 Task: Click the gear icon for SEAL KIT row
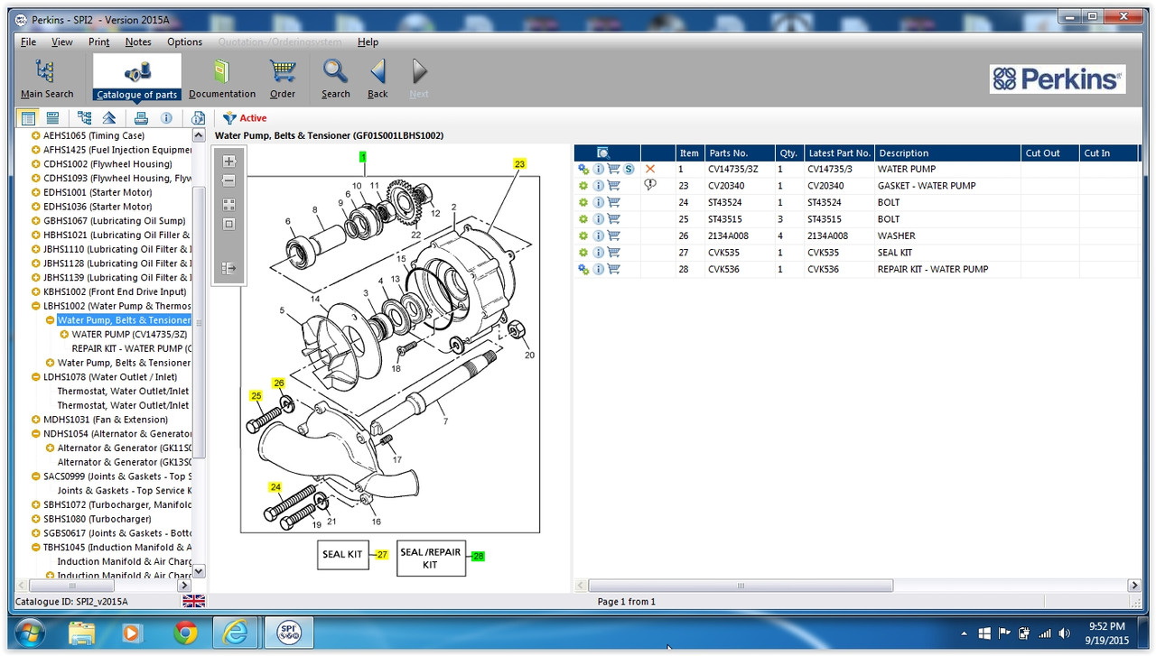[x=583, y=253]
